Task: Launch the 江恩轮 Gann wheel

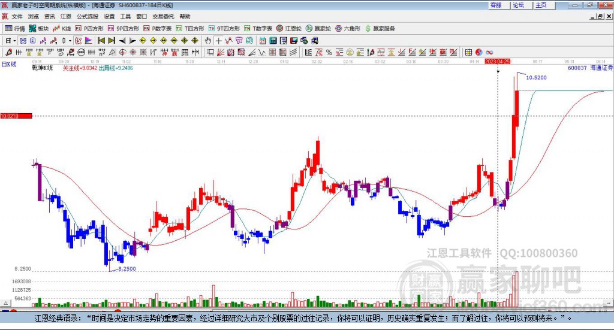Action: 289,29
